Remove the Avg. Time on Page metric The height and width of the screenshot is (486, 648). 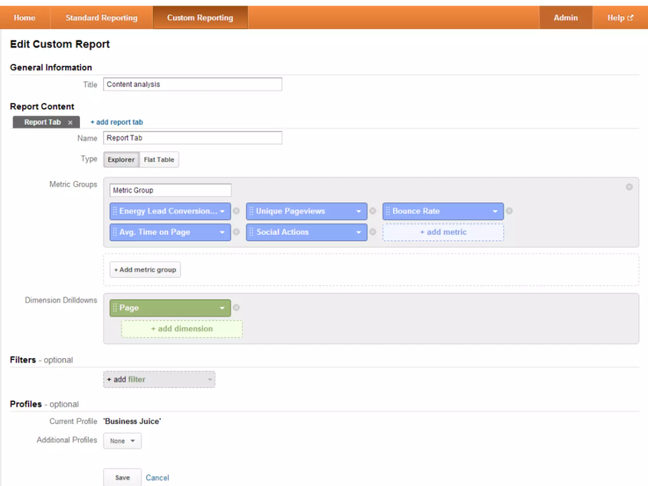pos(236,232)
